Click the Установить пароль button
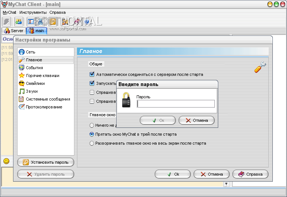The height and width of the screenshot is (197, 287). (x=46, y=162)
